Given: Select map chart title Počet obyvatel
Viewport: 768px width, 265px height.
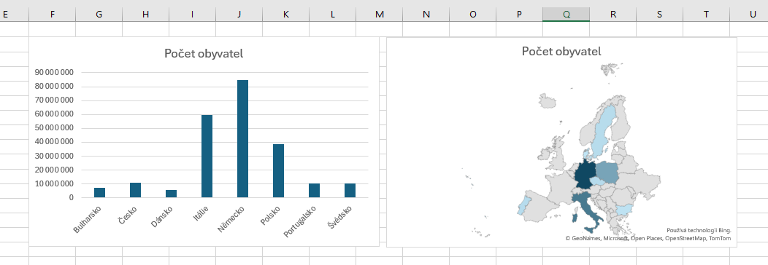Looking at the screenshot, I should pyautogui.click(x=561, y=51).
